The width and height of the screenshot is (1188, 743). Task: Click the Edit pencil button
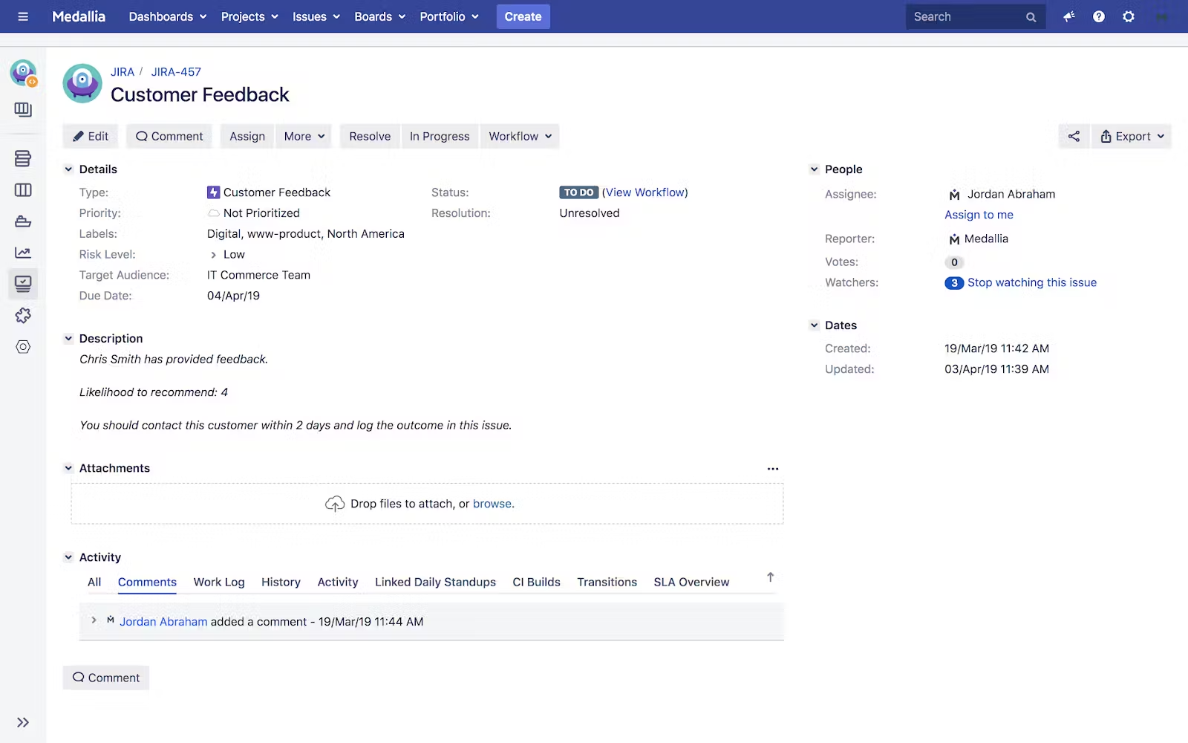(91, 136)
